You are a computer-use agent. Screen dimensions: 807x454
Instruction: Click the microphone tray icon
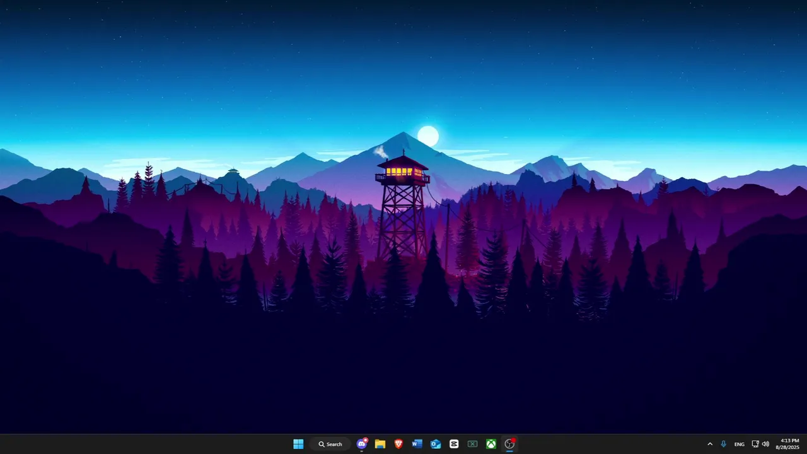[723, 444]
